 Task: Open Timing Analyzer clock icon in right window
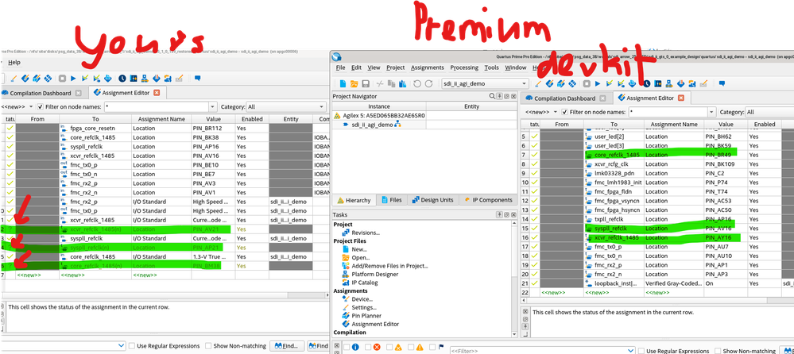click(x=647, y=83)
